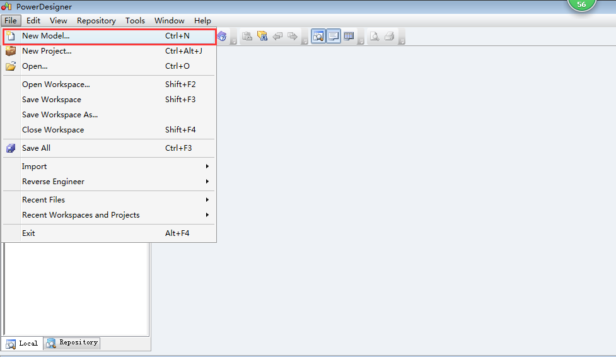Open toolbar options arrow after forward arrow

click(305, 41)
